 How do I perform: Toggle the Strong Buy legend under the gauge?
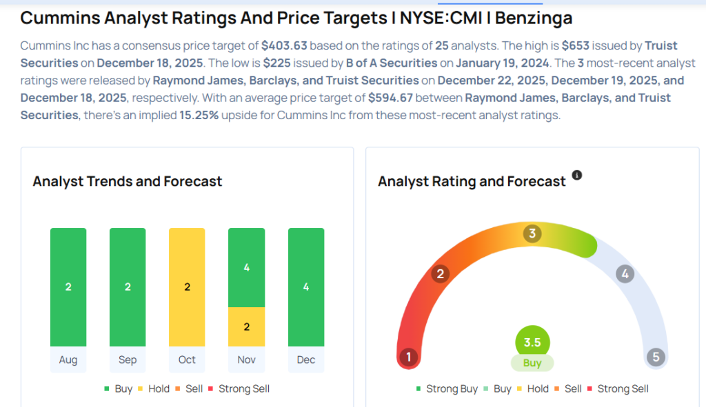pos(447,388)
